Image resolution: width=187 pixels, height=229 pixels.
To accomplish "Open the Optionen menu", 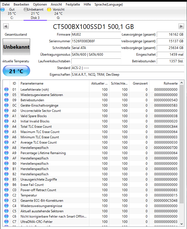I will (x=40, y=4).
